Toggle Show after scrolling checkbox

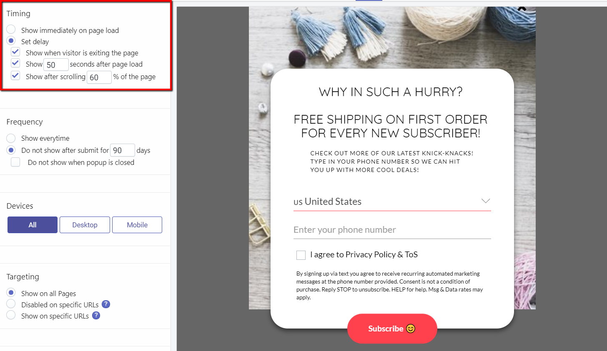[x=15, y=76]
